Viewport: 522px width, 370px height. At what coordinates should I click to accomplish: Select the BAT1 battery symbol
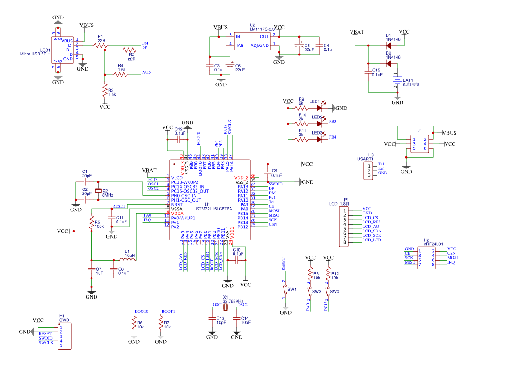pos(397,80)
